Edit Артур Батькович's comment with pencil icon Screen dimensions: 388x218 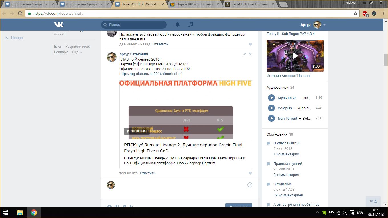pos(245,54)
